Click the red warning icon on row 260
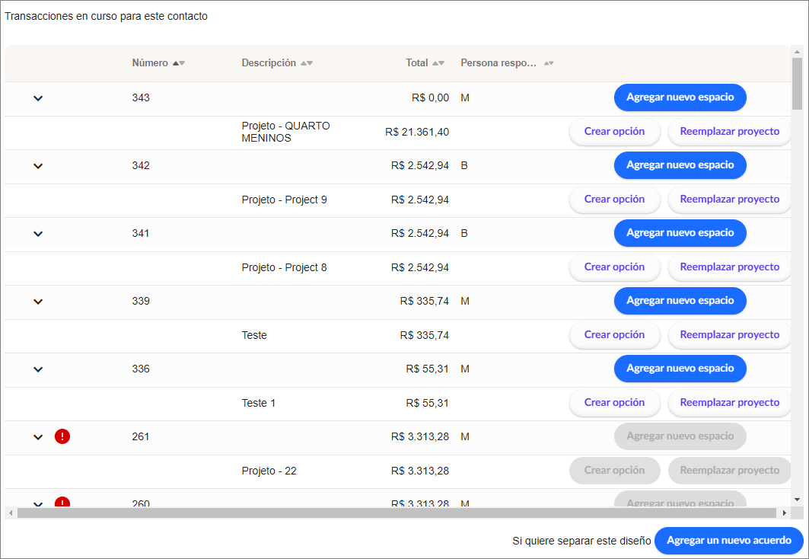 tap(62, 502)
